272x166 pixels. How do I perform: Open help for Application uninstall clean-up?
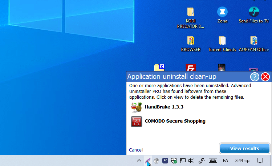coord(255,77)
